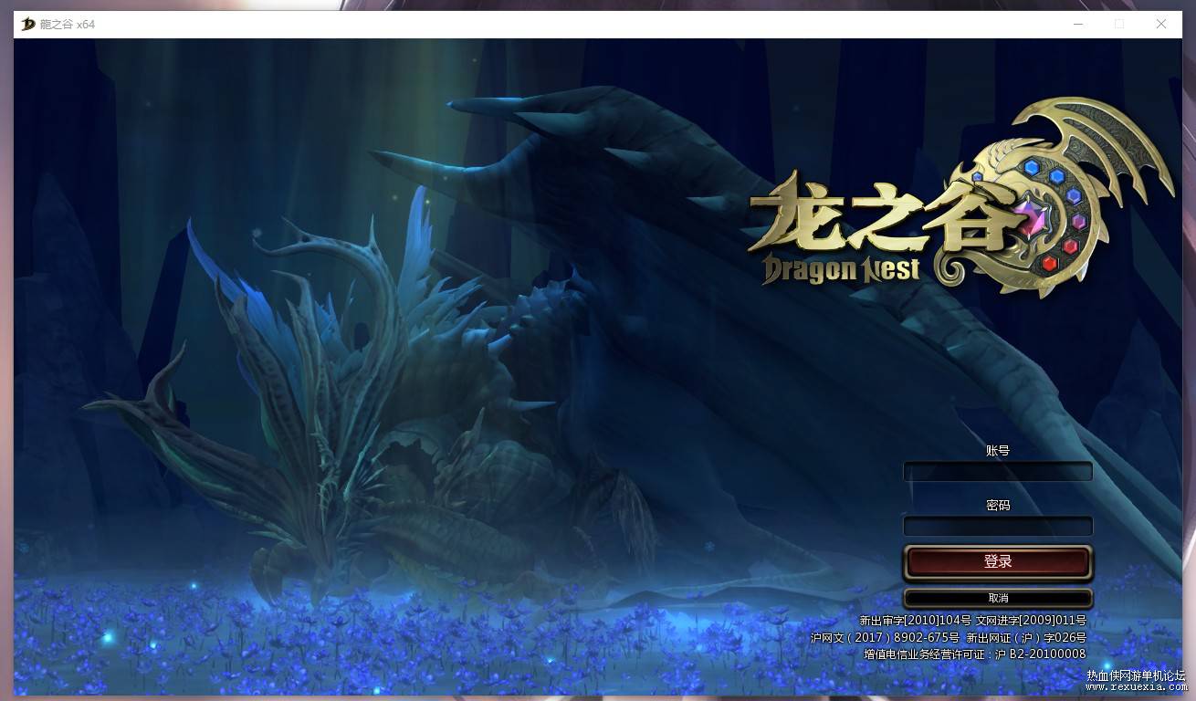Click the golden dragon emblem with jewels
This screenshot has width=1196, height=701.
click(x=1058, y=198)
